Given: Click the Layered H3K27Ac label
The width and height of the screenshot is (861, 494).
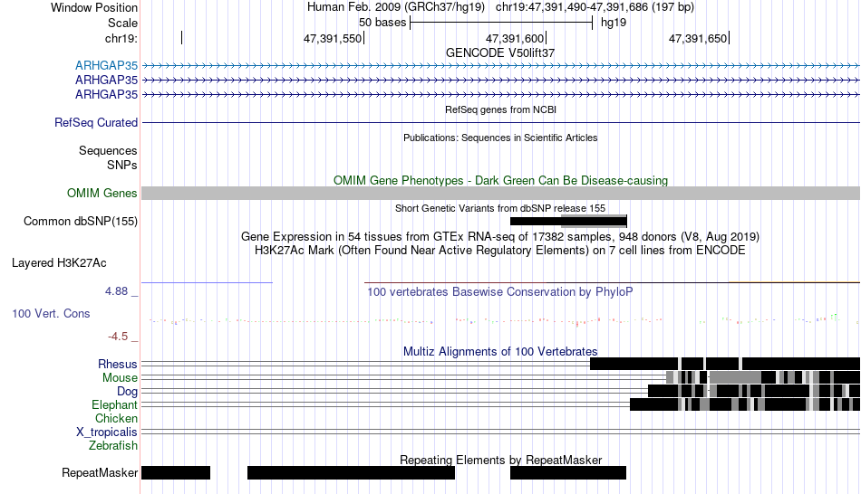Looking at the screenshot, I should coord(59,262).
